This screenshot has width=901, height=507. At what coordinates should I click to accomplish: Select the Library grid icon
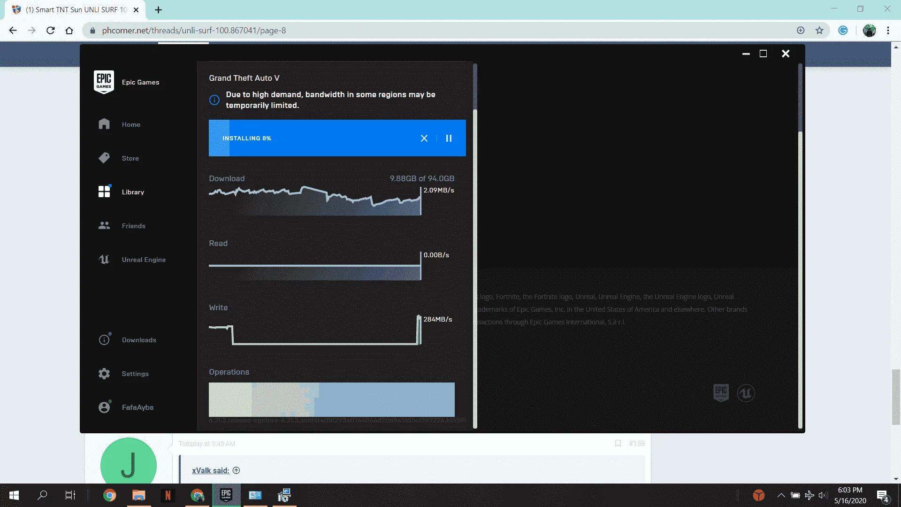point(104,192)
